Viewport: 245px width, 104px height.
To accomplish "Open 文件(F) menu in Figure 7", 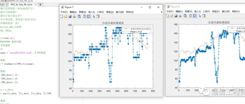I will [64, 12].
